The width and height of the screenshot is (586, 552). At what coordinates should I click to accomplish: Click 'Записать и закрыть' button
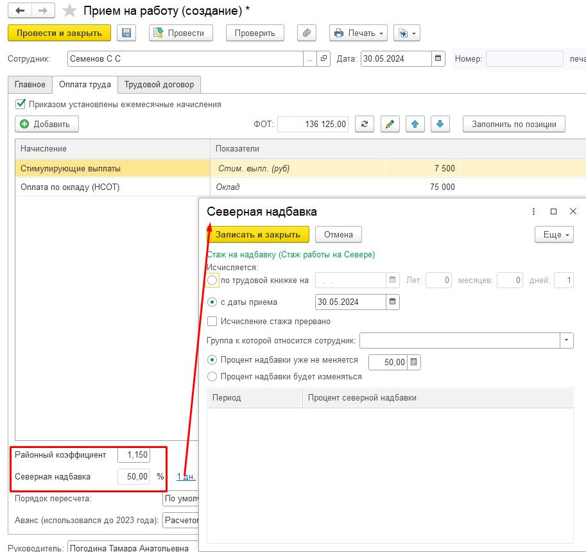pos(258,235)
